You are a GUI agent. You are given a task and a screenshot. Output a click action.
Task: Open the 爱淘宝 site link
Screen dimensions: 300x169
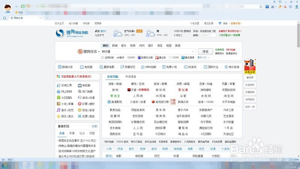tap(115, 96)
